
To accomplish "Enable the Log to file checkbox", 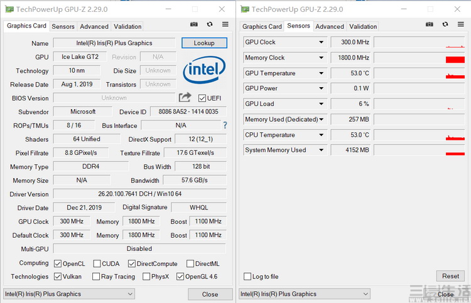I will (x=247, y=276).
